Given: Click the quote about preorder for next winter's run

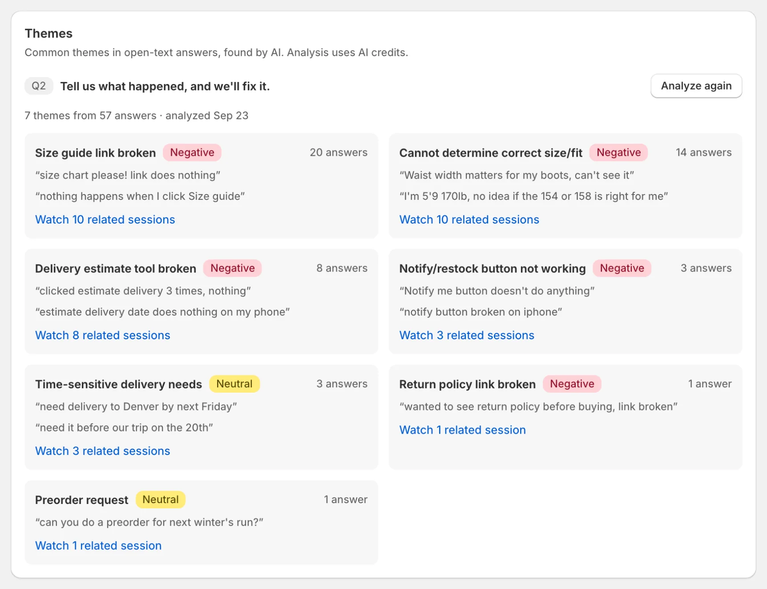Looking at the screenshot, I should pyautogui.click(x=149, y=522).
